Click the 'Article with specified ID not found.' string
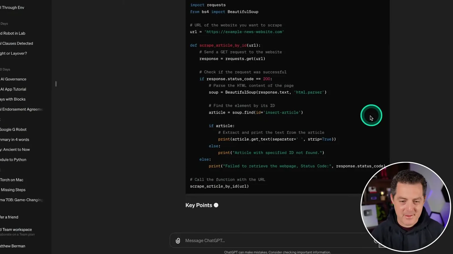The image size is (453, 254). (x=277, y=153)
